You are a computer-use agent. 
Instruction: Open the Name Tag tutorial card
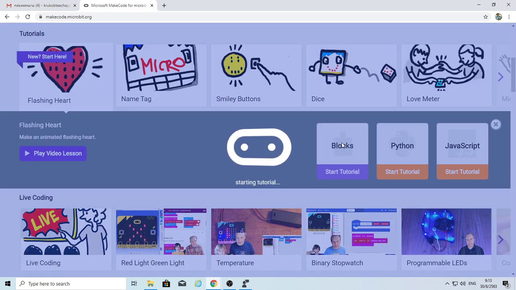[x=161, y=75]
